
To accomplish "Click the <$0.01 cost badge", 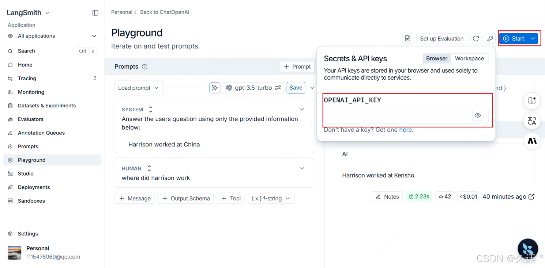I will tap(468, 197).
